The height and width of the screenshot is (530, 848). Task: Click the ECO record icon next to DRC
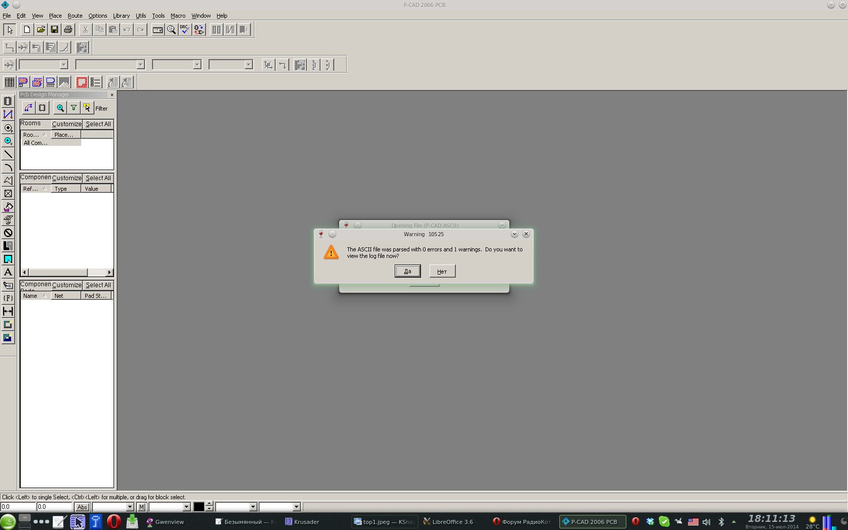pyautogui.click(x=199, y=30)
